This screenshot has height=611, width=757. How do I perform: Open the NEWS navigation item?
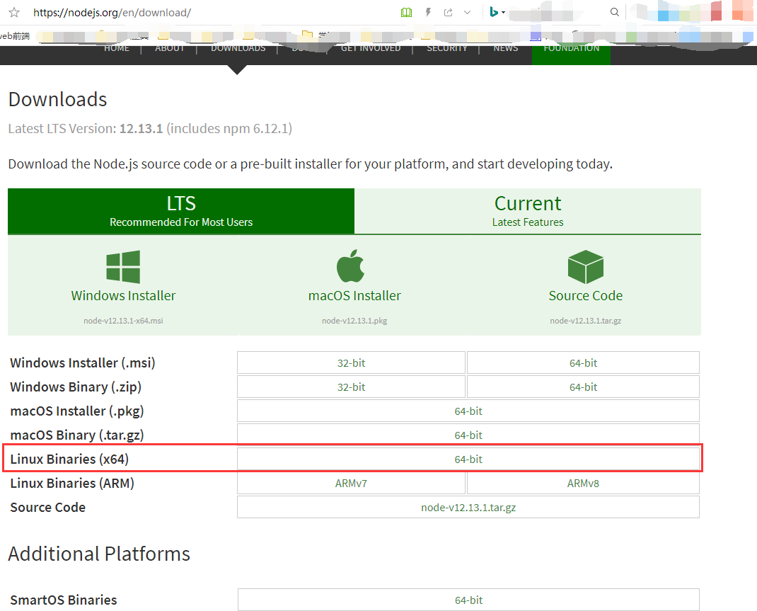505,48
